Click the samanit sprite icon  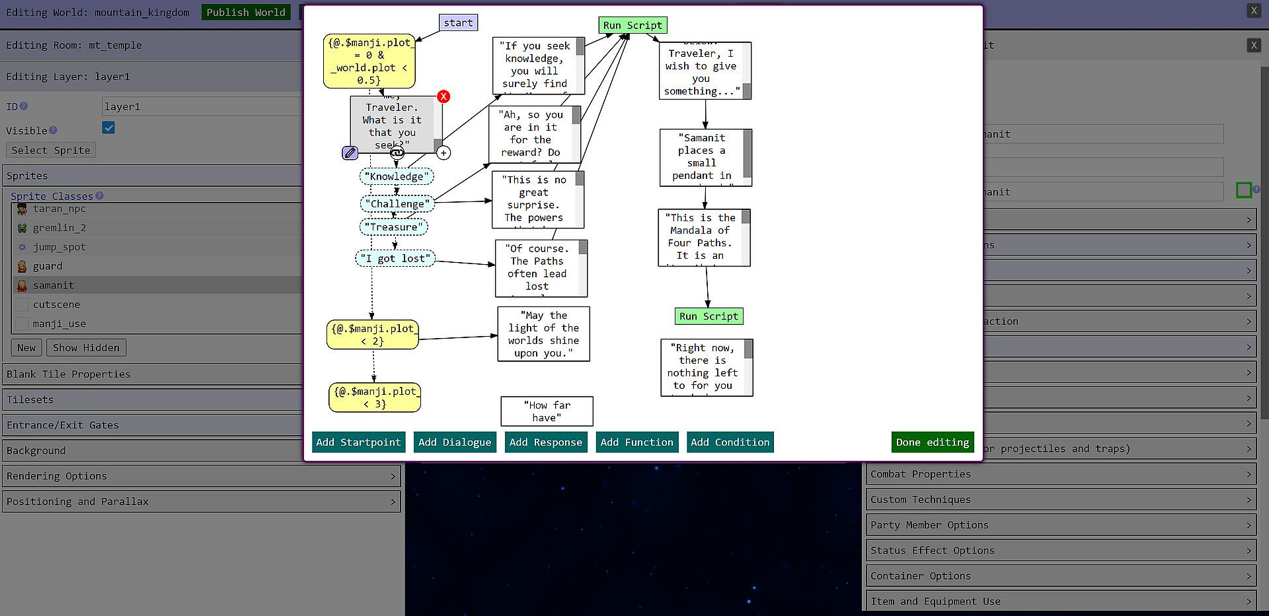pyautogui.click(x=22, y=285)
